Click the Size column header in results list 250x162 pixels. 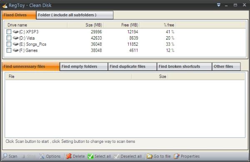tap(150, 77)
